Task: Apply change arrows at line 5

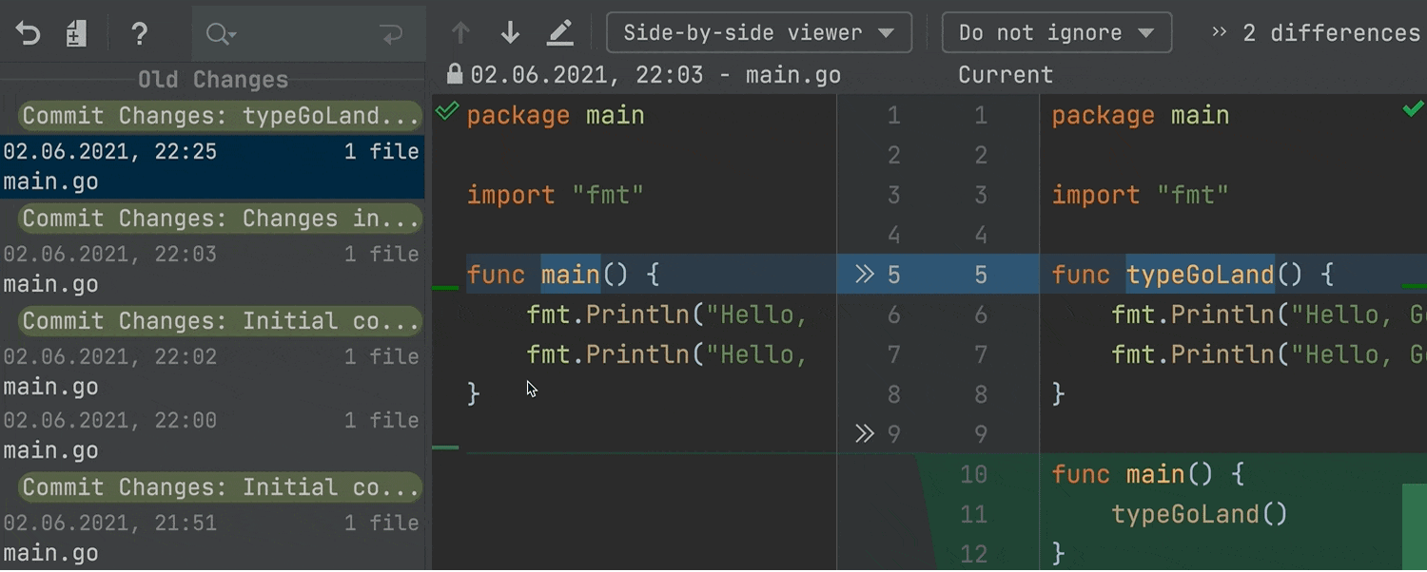Action: [864, 275]
